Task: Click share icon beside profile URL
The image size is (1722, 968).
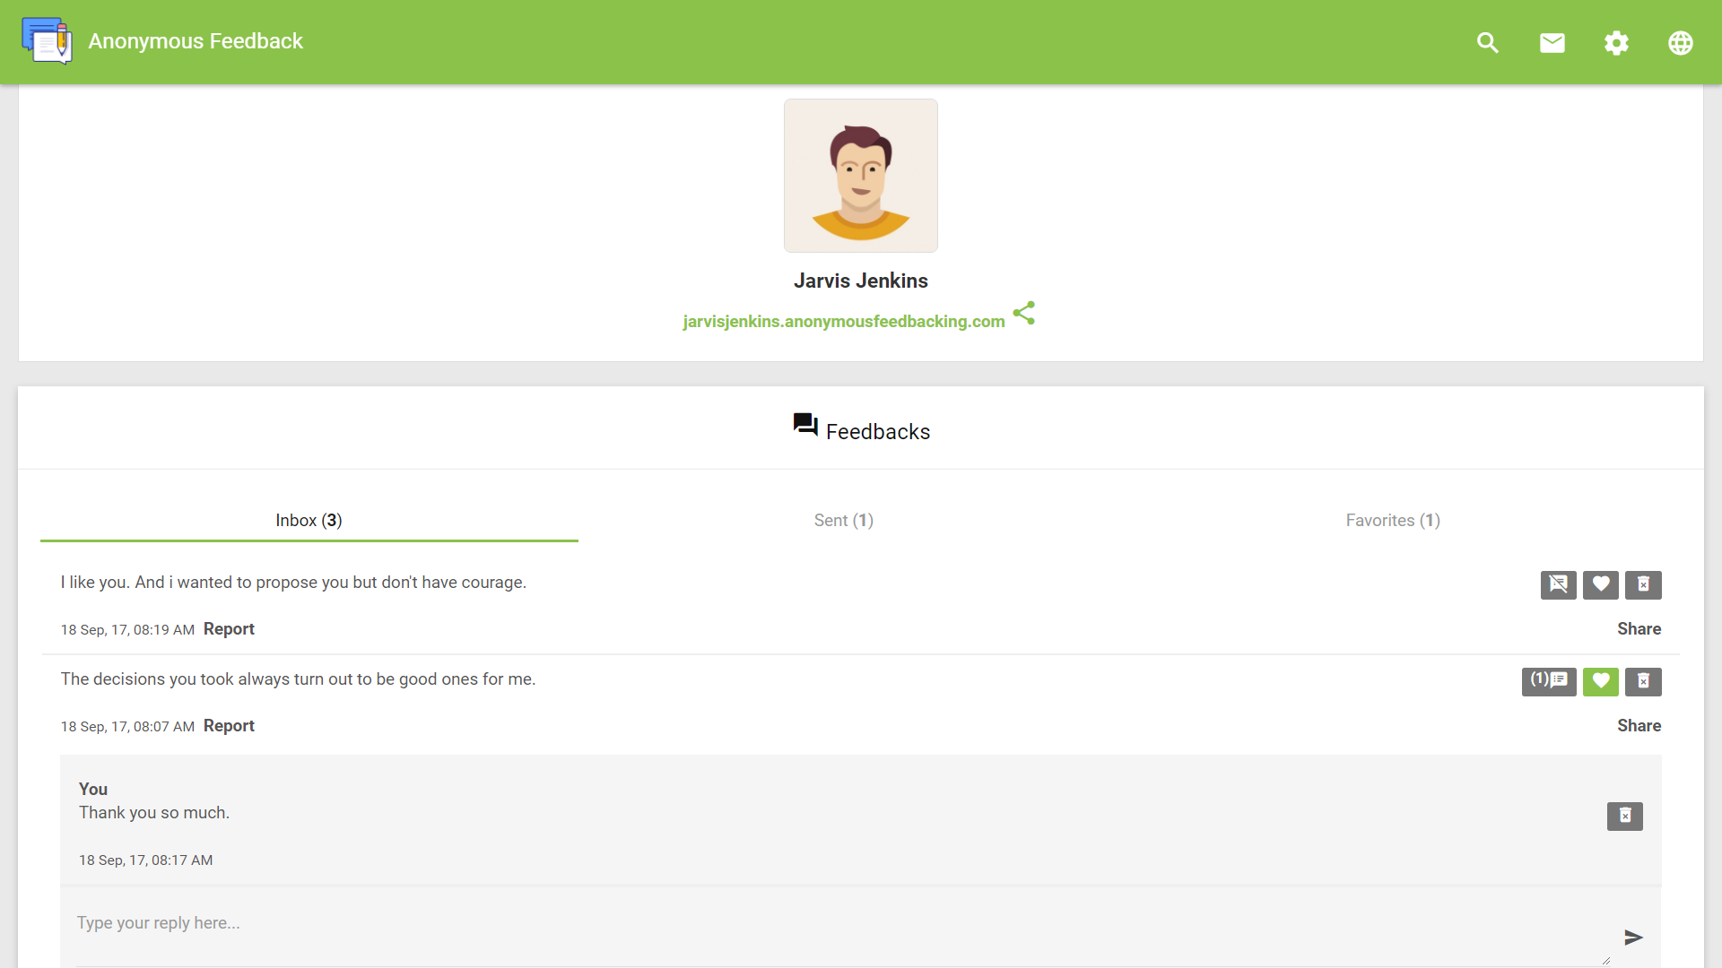Action: pos(1024,313)
